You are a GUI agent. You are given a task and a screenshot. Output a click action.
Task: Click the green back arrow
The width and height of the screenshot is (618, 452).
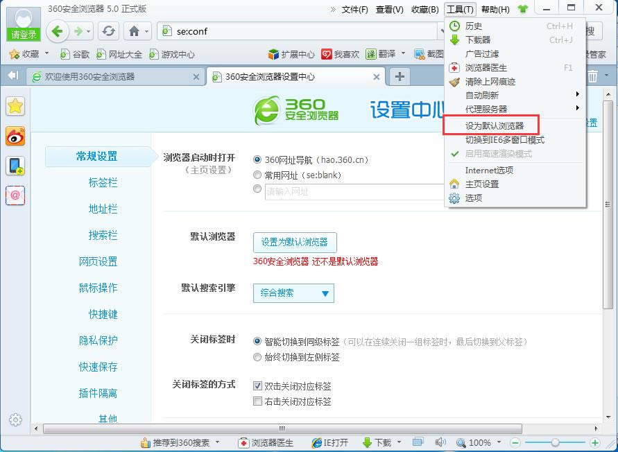(58, 31)
